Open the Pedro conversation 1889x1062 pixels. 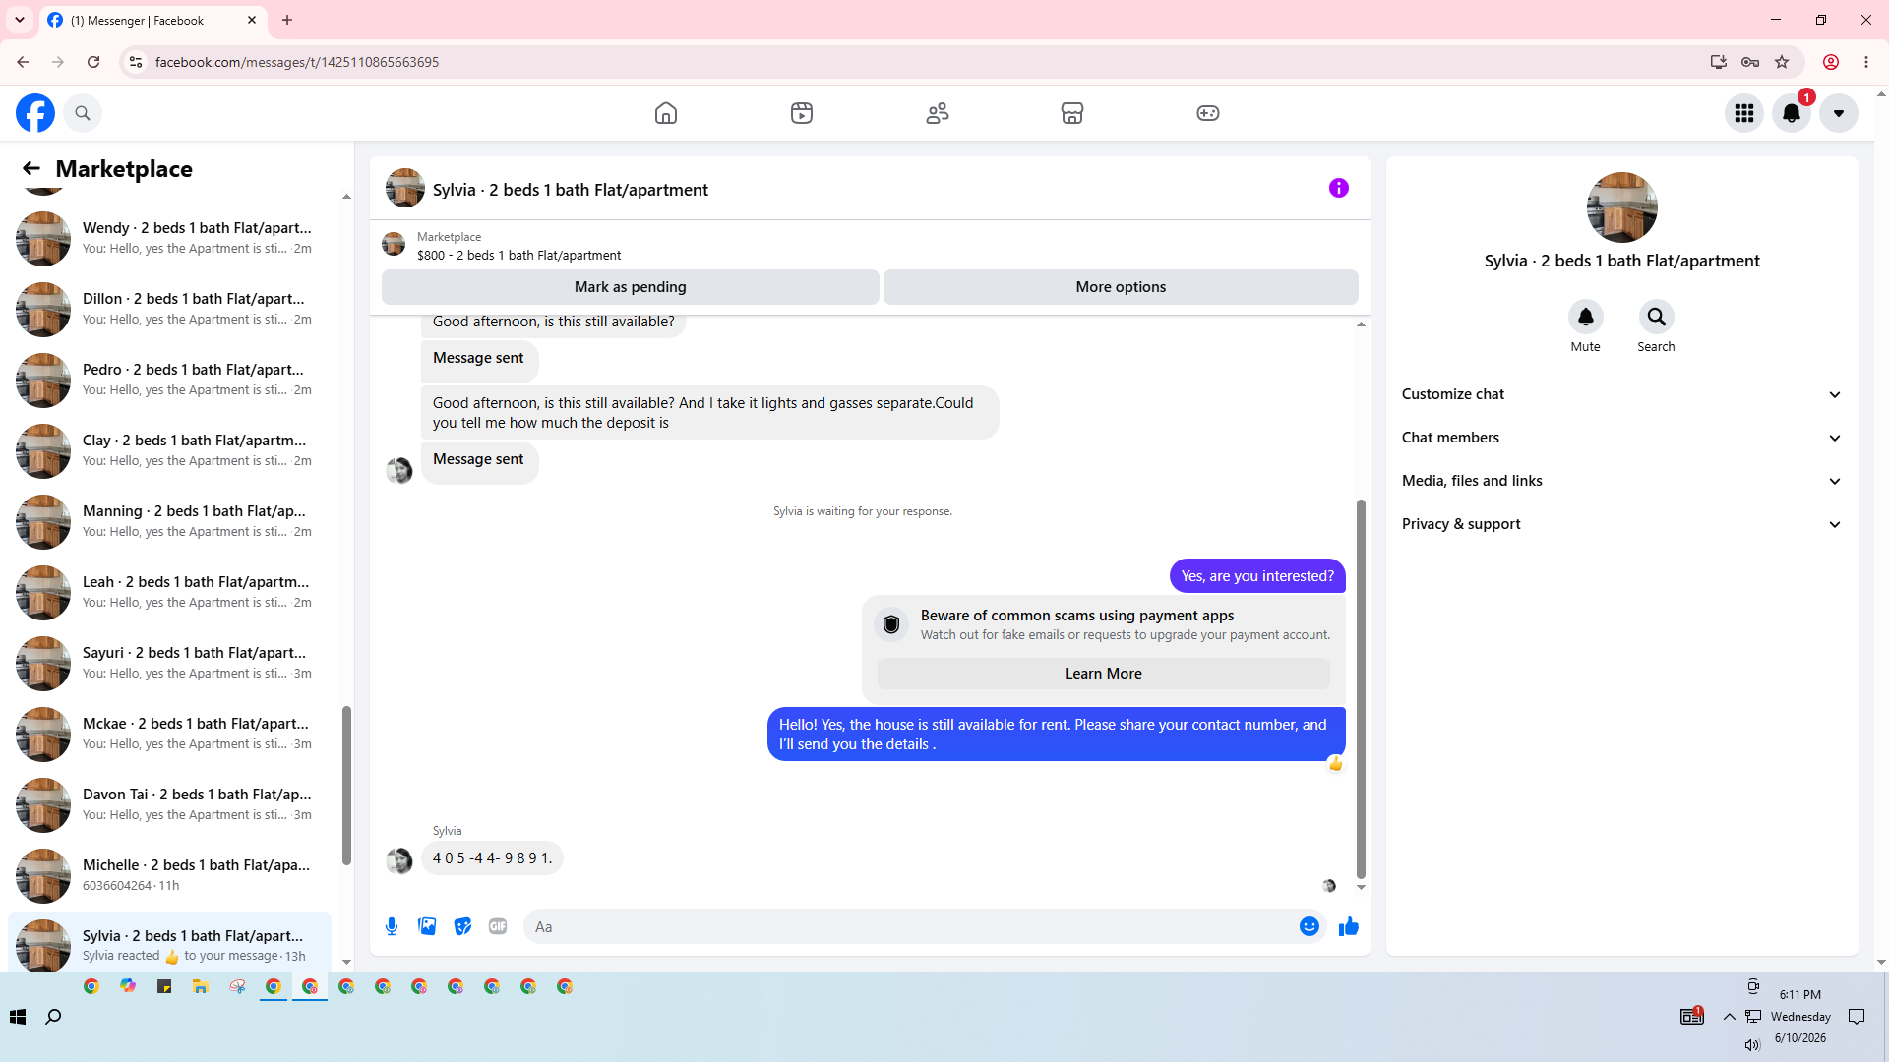[x=169, y=380]
